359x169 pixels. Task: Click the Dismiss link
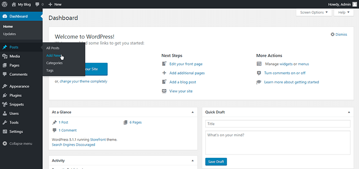(x=341, y=34)
